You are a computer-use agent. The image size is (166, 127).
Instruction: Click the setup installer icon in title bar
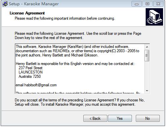tap(5, 4)
